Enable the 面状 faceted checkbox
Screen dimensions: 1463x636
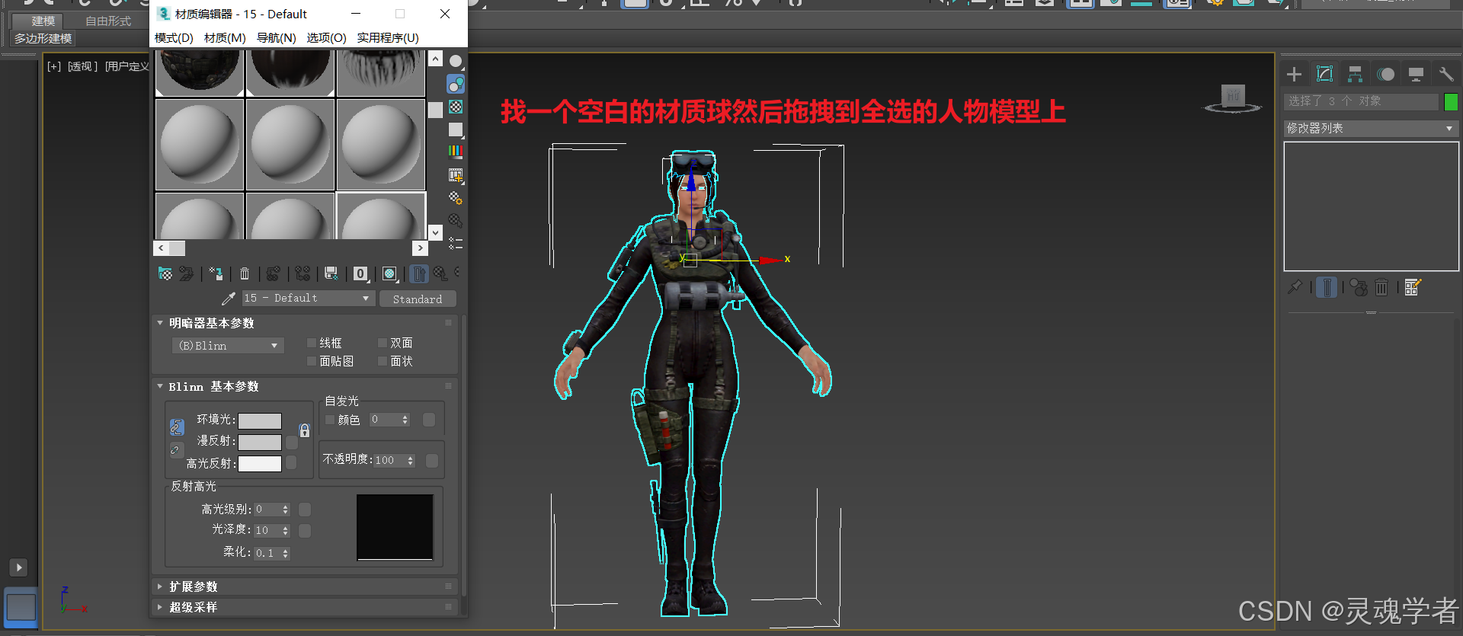pos(383,361)
